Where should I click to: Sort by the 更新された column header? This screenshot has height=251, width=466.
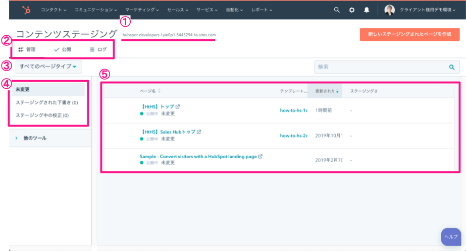(325, 91)
